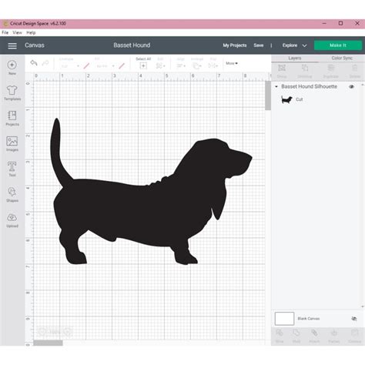Click the Ungroup icon in Layers panel
The image size is (365, 365).
coord(305,68)
